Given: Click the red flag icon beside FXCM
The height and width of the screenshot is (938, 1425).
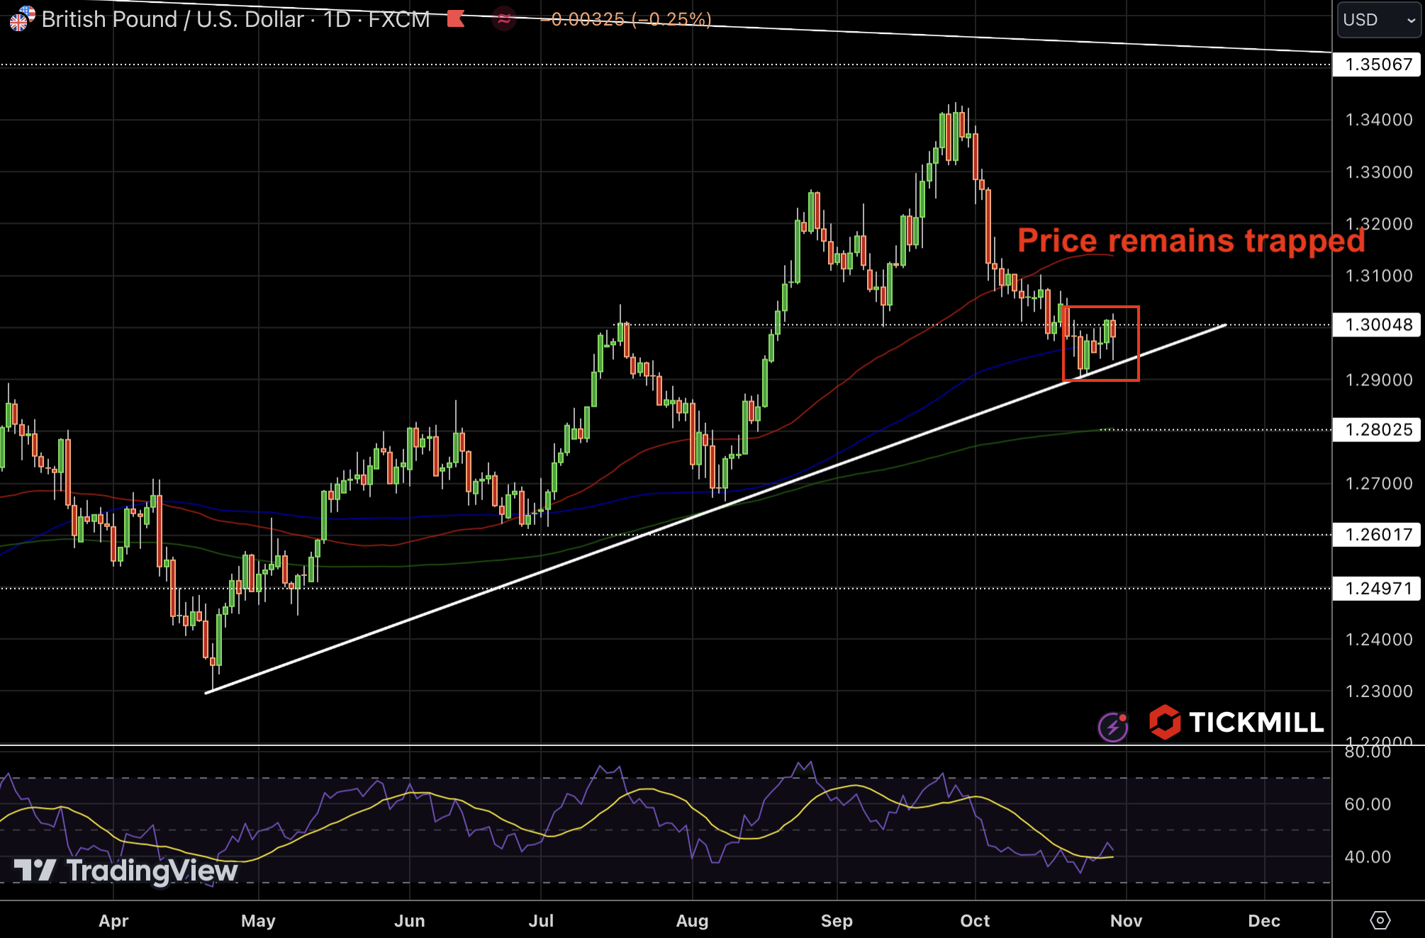Looking at the screenshot, I should pos(456,18).
